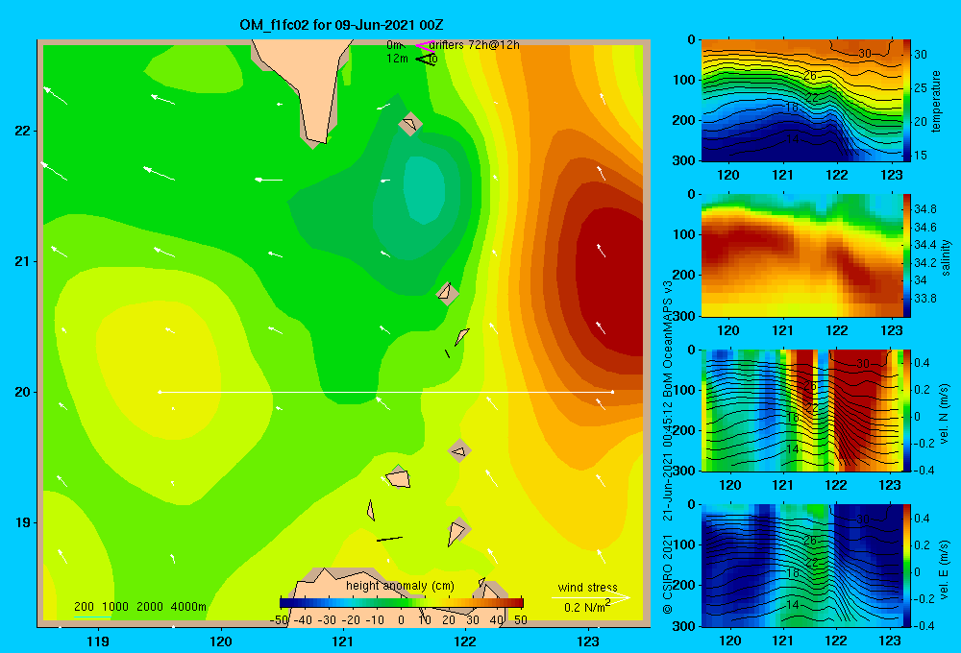Click the wind stress reference arrow
Image resolution: width=961 pixels, height=653 pixels.
pyautogui.click(x=590, y=597)
